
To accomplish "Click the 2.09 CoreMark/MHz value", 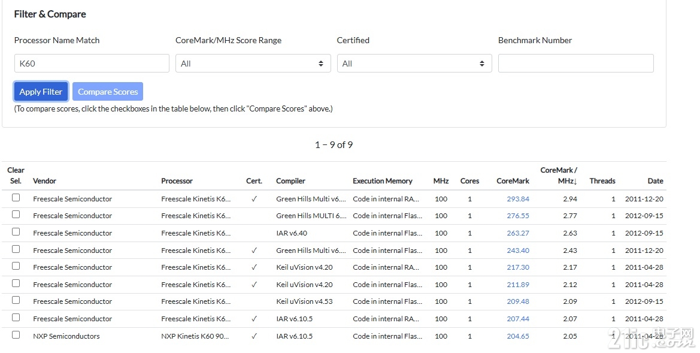I will [x=570, y=301].
